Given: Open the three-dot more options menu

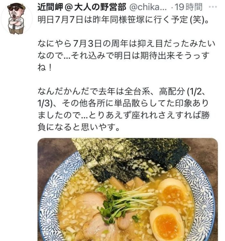Looking at the screenshot, I should 213,7.
